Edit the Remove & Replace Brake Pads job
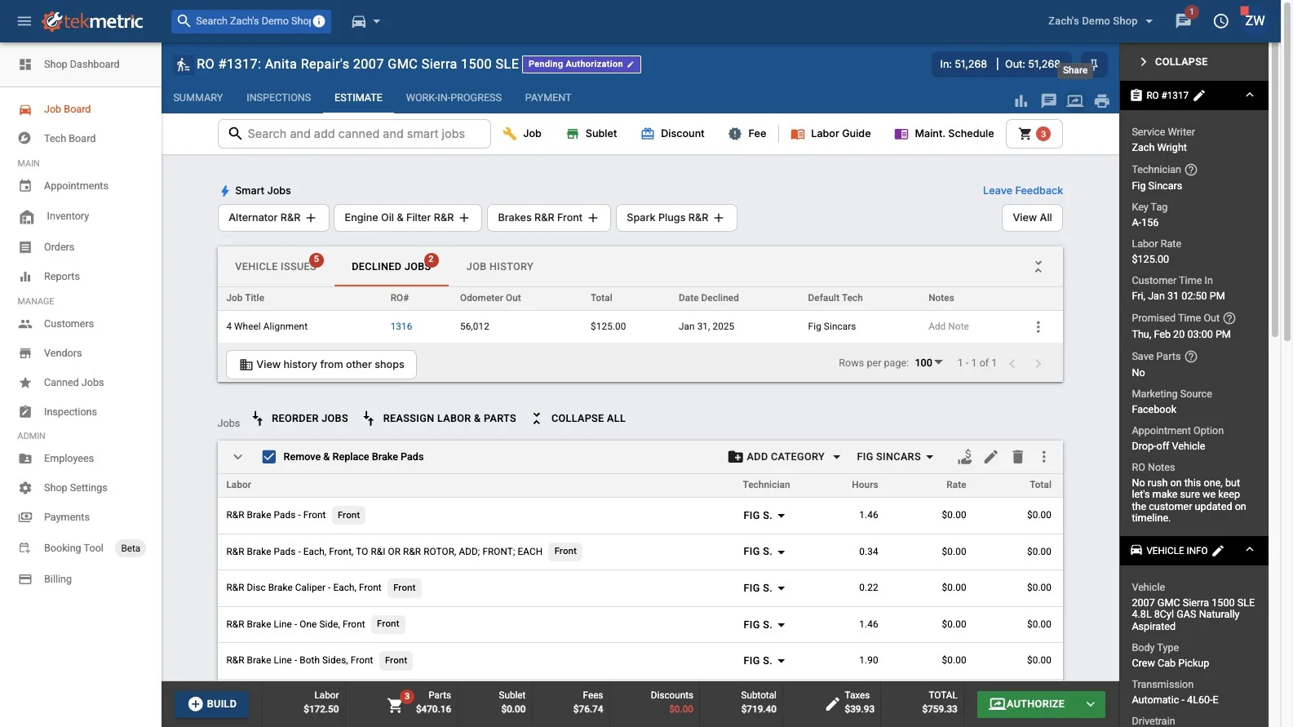 coord(990,457)
